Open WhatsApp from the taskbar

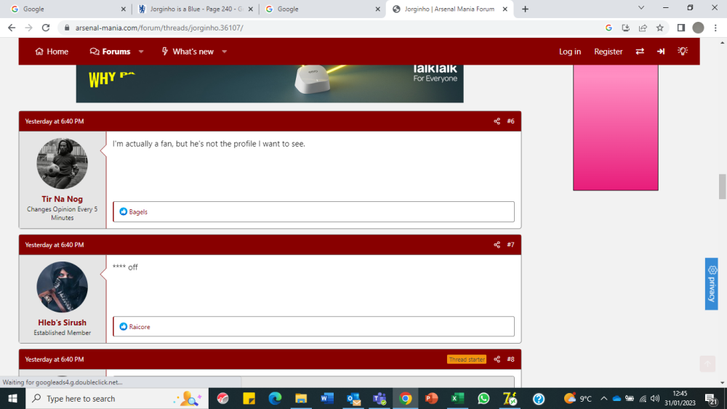coord(483,398)
